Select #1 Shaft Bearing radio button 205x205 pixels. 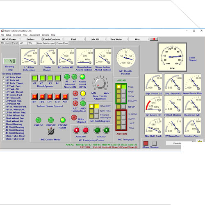[4, 127]
